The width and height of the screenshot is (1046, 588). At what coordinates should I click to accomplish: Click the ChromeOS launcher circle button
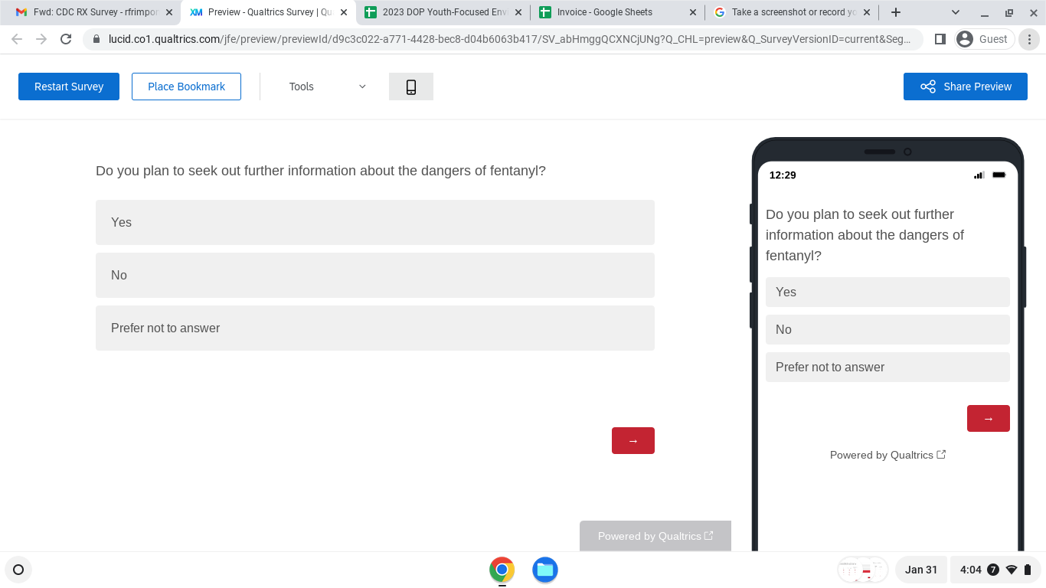coord(18,570)
